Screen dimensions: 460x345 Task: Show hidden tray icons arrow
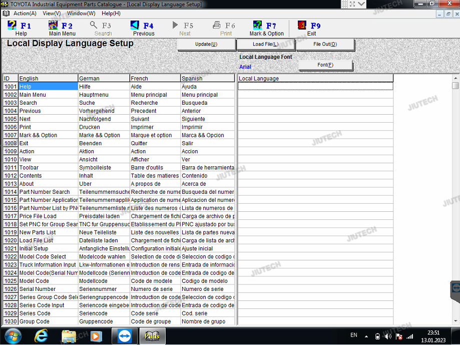(x=366, y=336)
